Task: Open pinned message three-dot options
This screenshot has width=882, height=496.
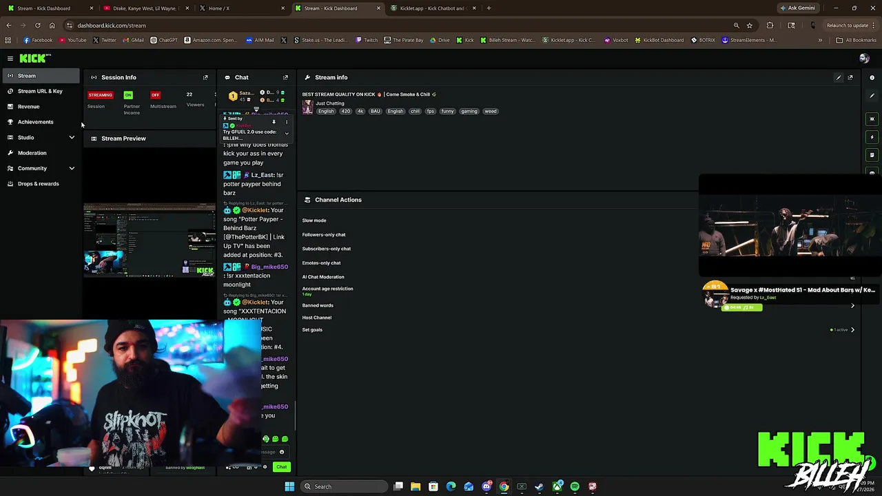Action: [x=287, y=122]
